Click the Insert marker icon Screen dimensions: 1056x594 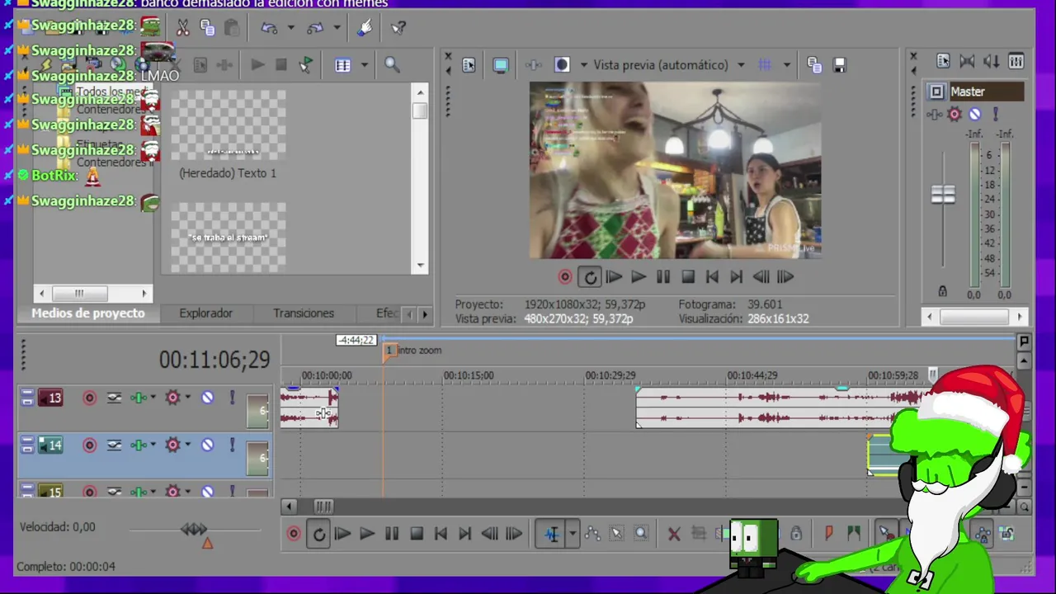point(829,534)
